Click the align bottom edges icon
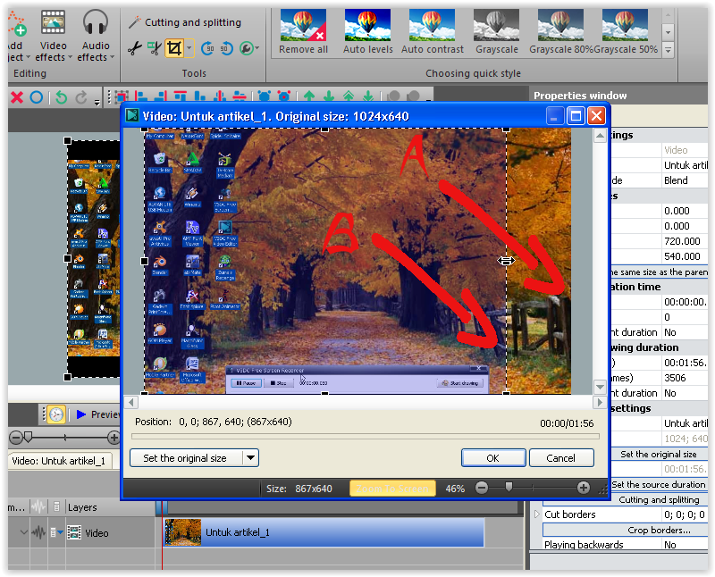 (x=199, y=96)
